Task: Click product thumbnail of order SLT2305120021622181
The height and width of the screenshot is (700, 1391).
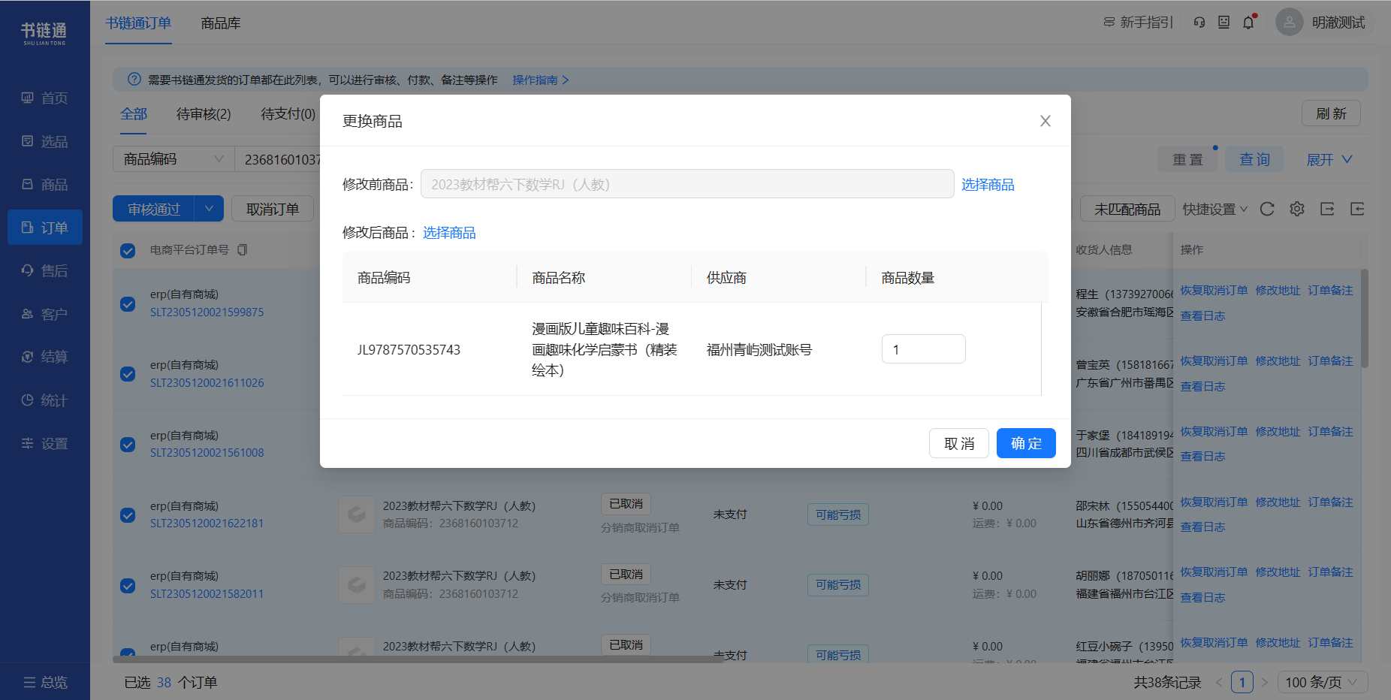Action: tap(356, 514)
